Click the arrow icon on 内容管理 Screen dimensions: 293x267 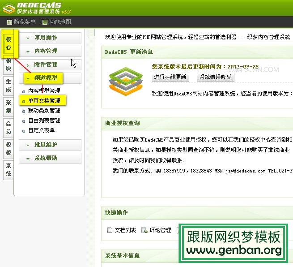point(28,52)
